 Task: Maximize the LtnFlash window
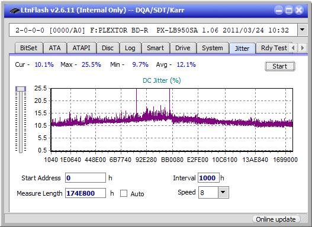point(289,10)
